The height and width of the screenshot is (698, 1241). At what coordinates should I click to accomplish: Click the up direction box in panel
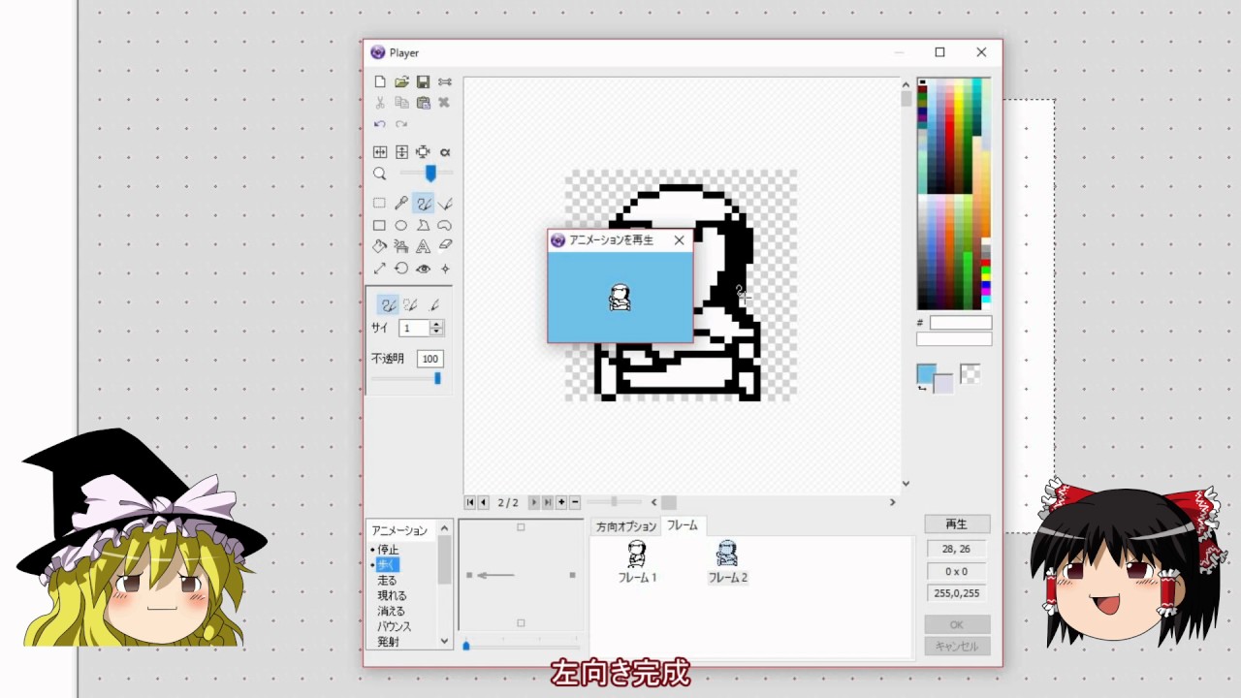pos(521,527)
